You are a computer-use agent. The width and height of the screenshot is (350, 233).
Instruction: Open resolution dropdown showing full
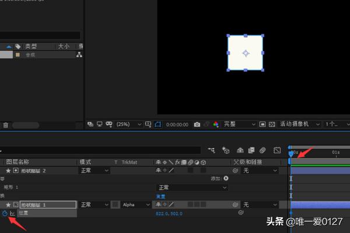click(x=239, y=124)
